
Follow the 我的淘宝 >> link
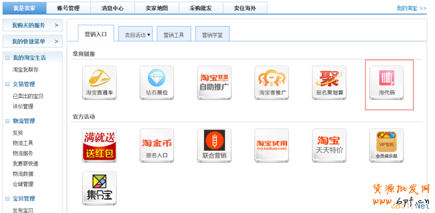point(412,8)
